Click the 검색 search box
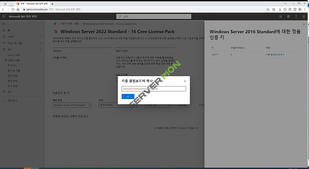309x169 pixels. 154,17
